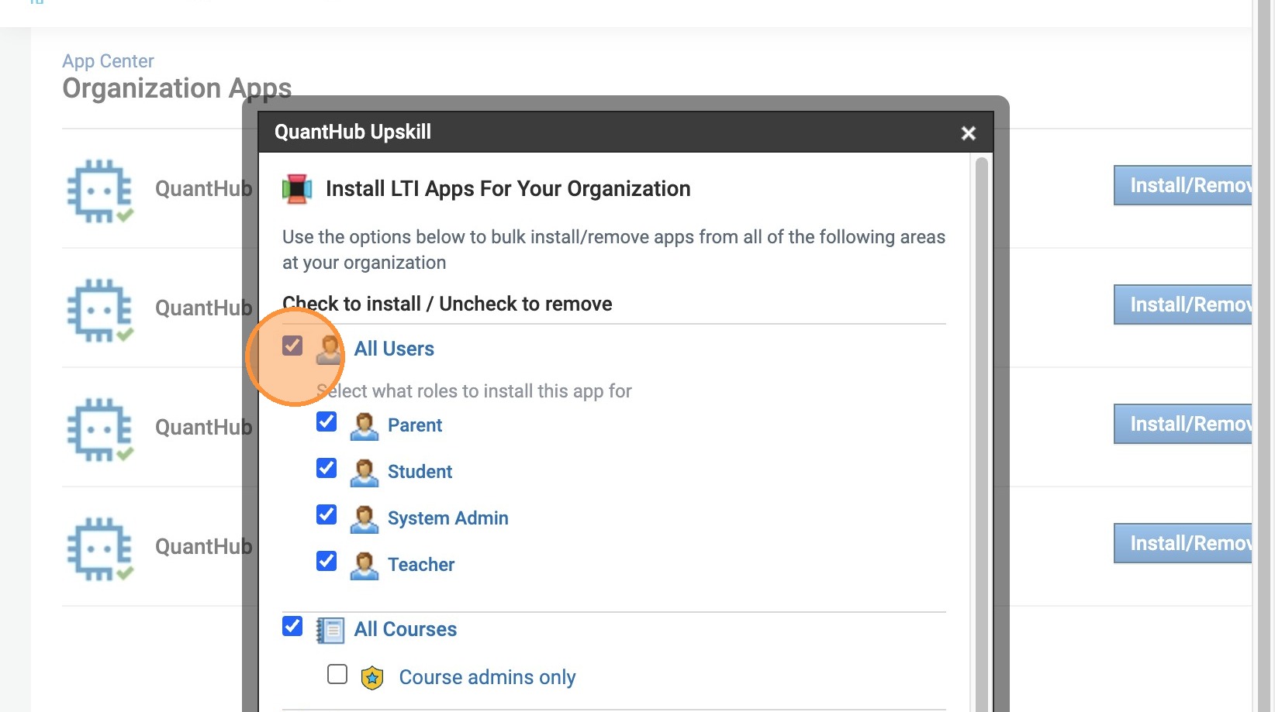Uncheck the All Courses checkbox
Image resolution: width=1275 pixels, height=712 pixels.
click(x=292, y=626)
